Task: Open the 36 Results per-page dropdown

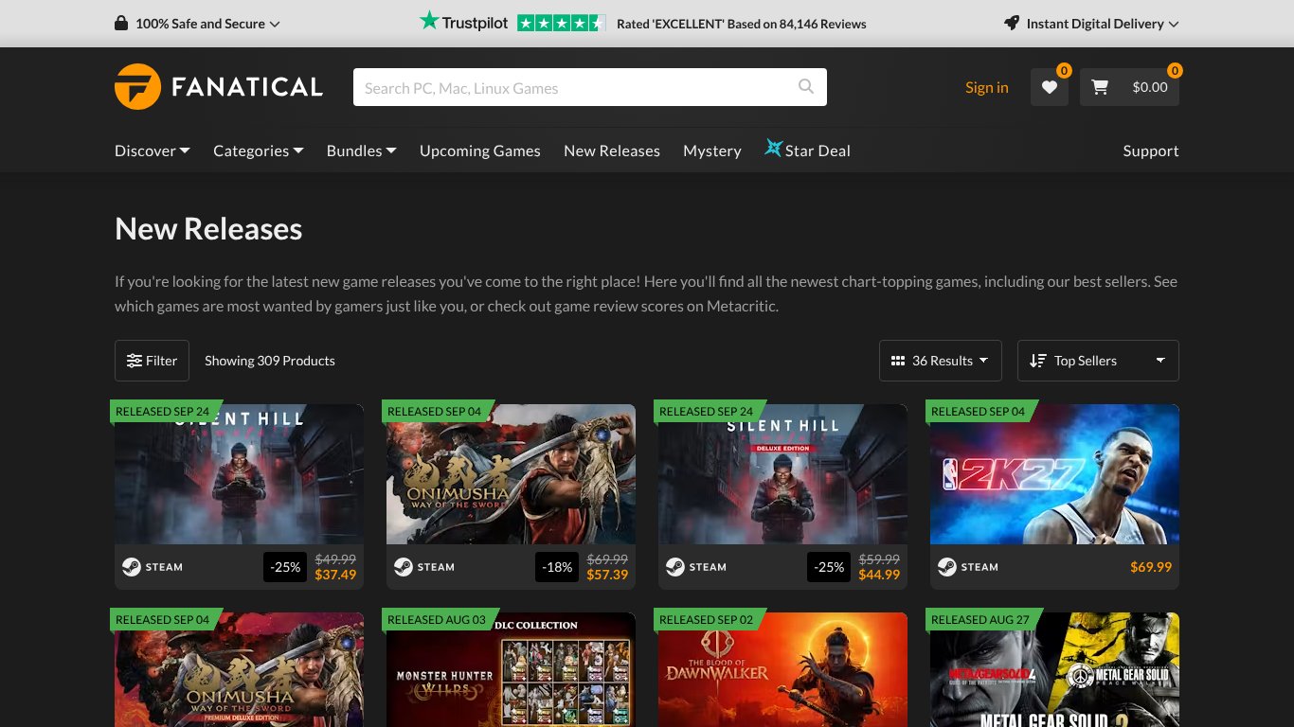Action: (941, 361)
